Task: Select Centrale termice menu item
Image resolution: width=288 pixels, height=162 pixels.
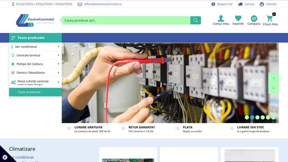Action: pos(35,55)
